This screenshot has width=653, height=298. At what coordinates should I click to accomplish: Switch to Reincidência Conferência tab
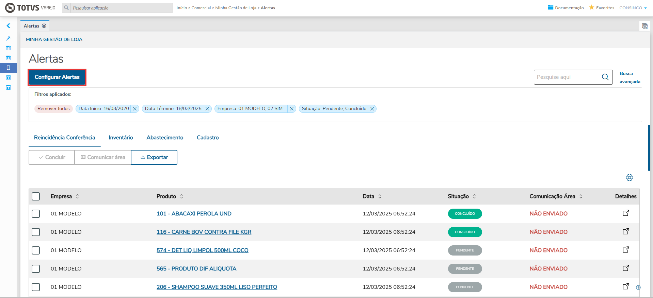pos(64,138)
